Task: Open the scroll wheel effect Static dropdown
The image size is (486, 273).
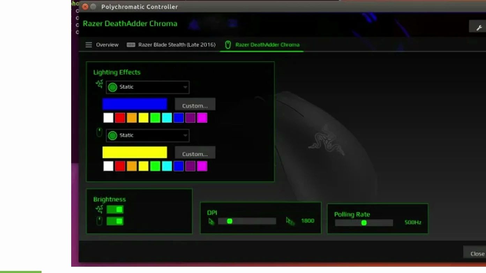Action: [x=148, y=136]
